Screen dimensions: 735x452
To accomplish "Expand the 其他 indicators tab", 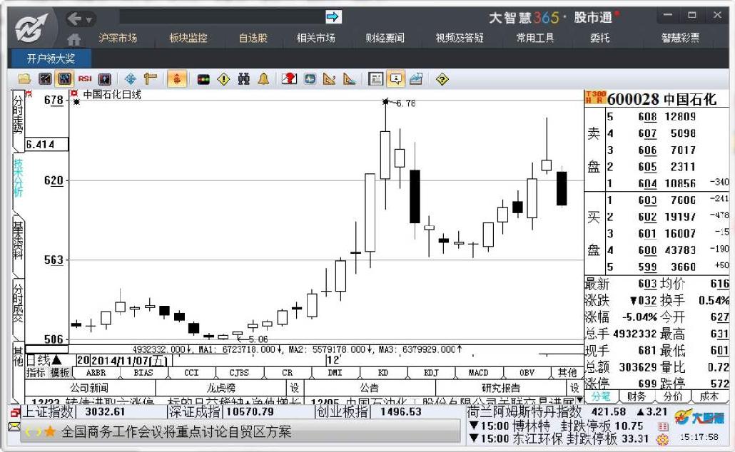I will pyautogui.click(x=567, y=373).
